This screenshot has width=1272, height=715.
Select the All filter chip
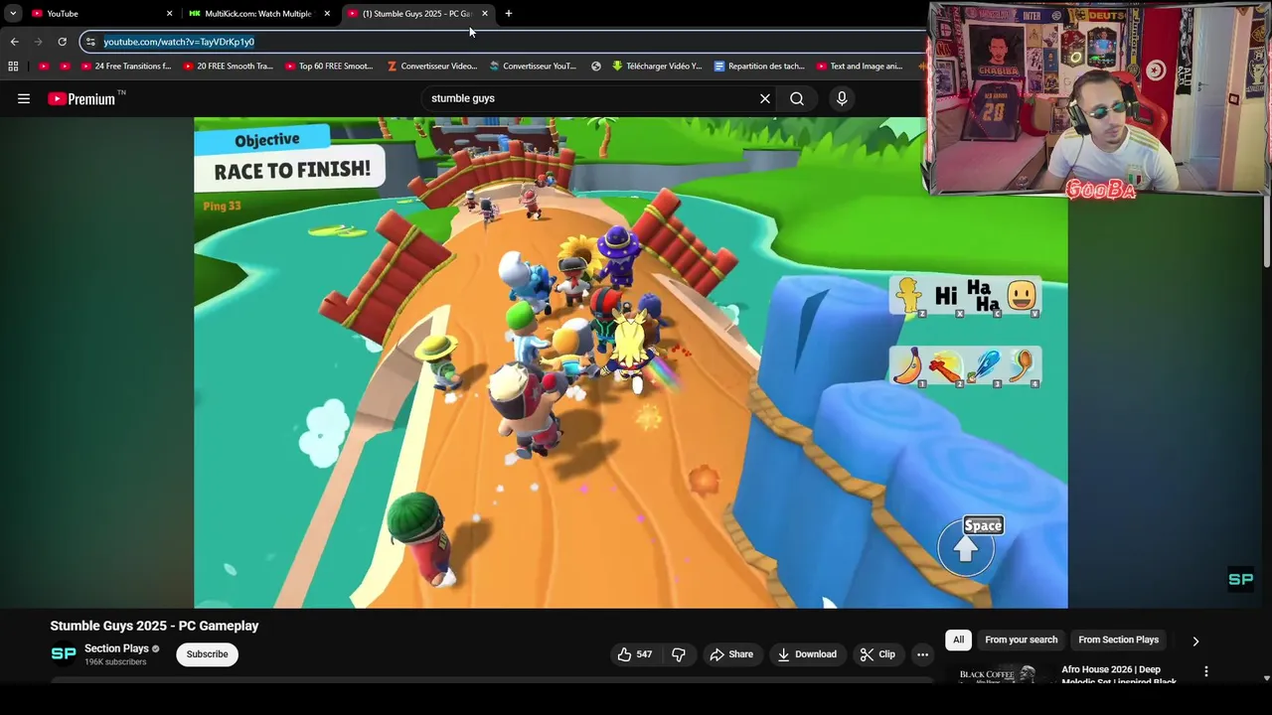click(959, 641)
